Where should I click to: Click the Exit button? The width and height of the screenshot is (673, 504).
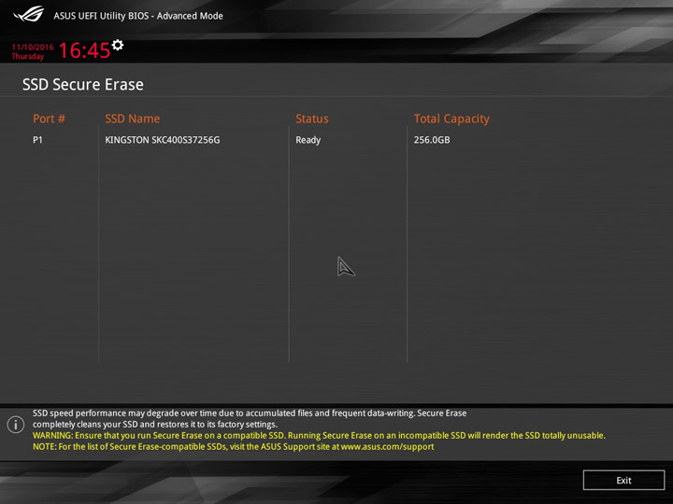point(623,480)
